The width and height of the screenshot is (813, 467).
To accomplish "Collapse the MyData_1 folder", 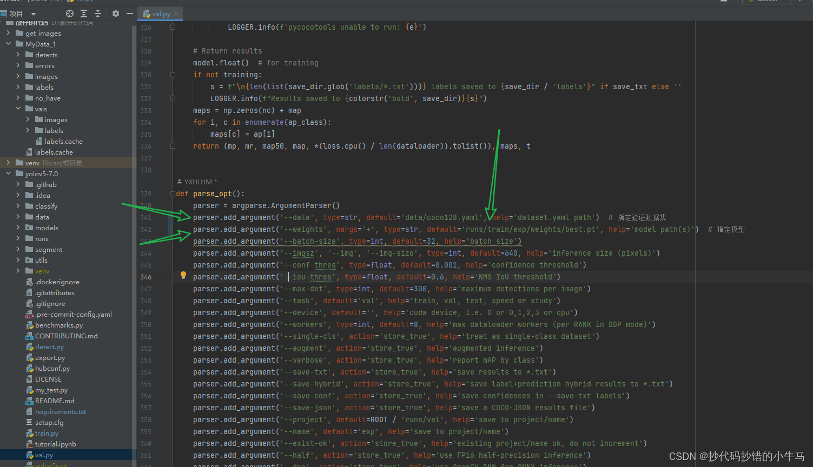I will click(8, 44).
